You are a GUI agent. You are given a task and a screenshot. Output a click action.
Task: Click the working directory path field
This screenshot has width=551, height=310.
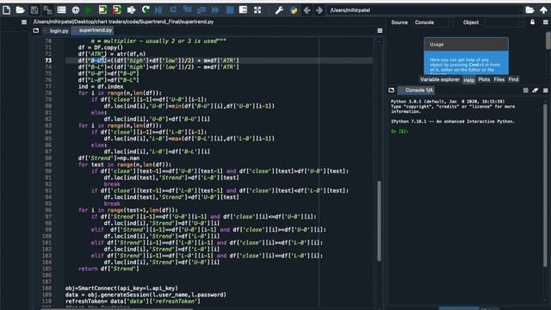pyautogui.click(x=424, y=10)
